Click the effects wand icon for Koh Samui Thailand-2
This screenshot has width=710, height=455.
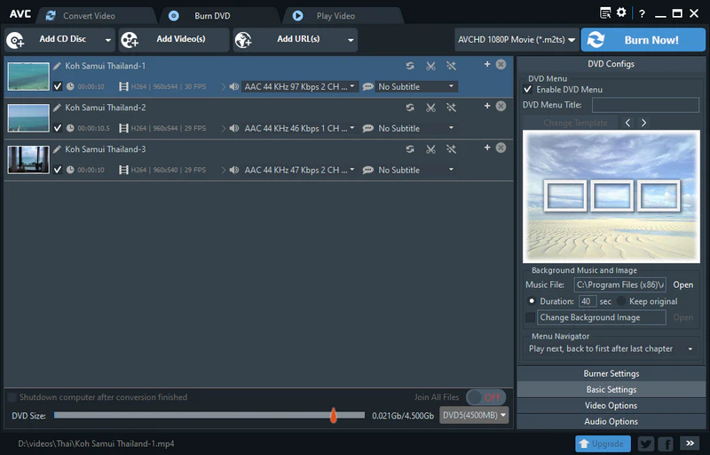click(451, 108)
